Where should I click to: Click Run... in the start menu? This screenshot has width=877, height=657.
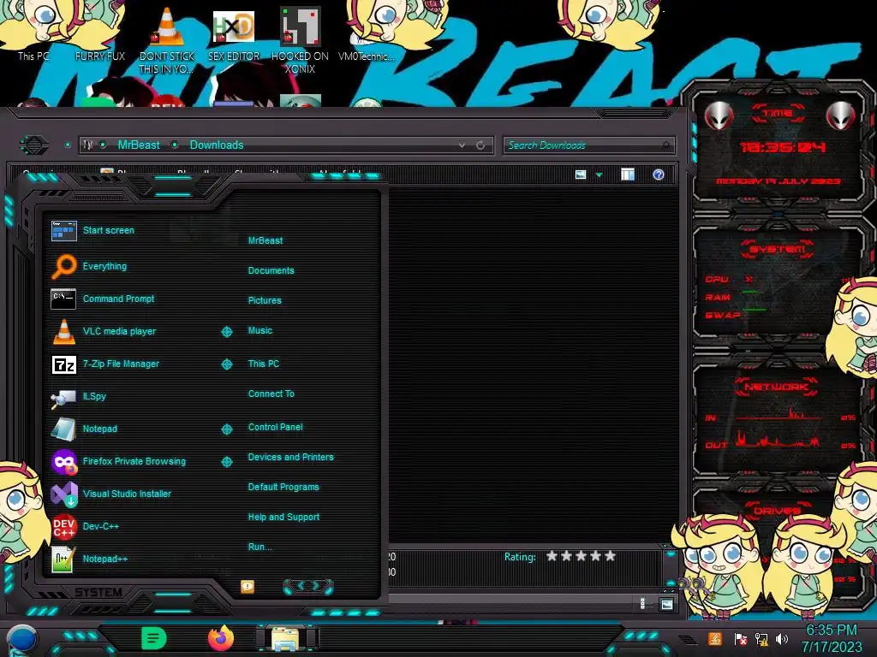click(x=260, y=547)
